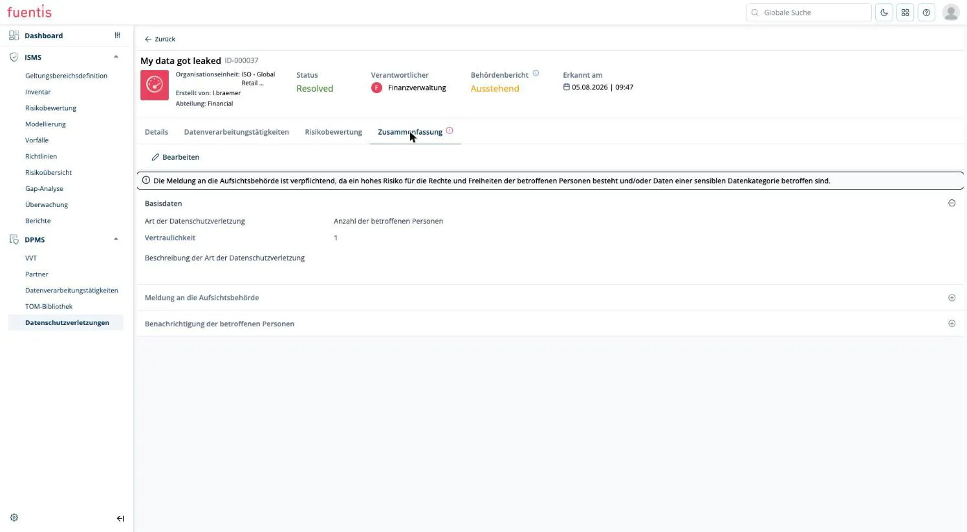Go to TOM-Bibliothek
Screen dimensions: 967x532
pos(49,307)
